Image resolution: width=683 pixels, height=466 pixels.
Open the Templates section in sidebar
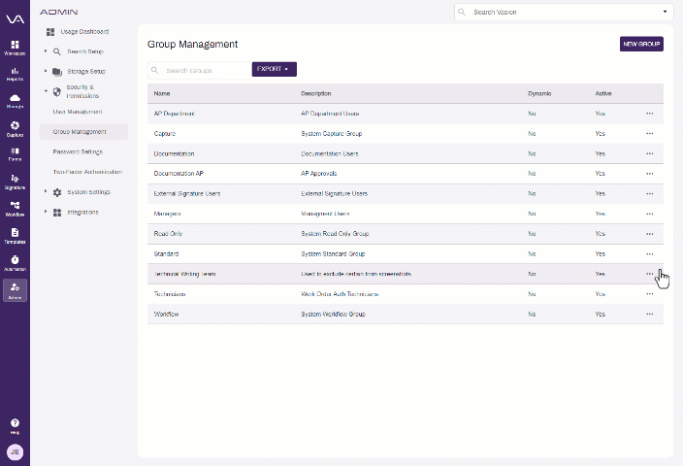click(x=15, y=235)
